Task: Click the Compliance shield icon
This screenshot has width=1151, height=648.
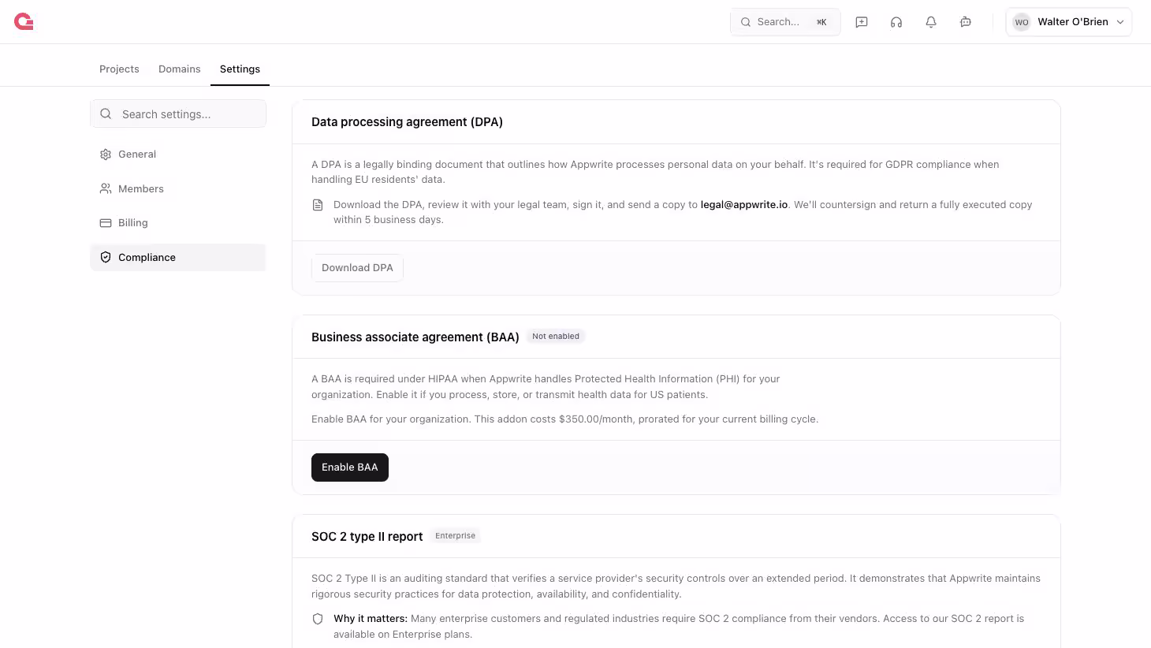Action: 106,258
